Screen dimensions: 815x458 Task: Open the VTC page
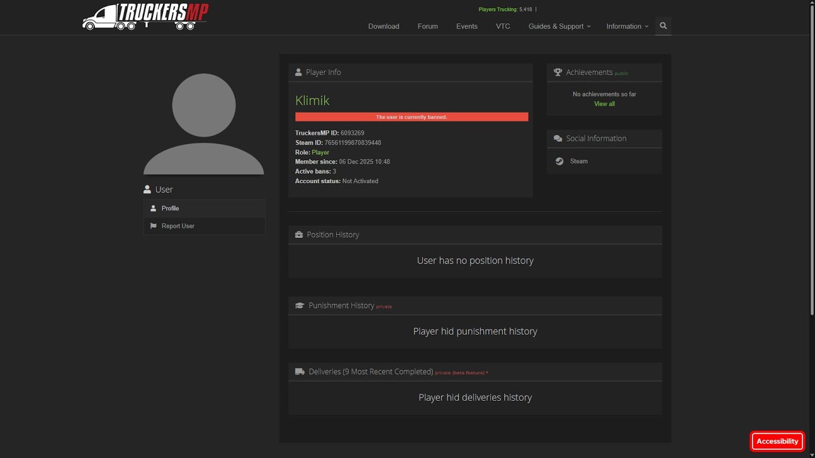(503, 26)
